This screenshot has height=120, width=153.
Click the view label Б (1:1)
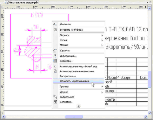pos(37,15)
